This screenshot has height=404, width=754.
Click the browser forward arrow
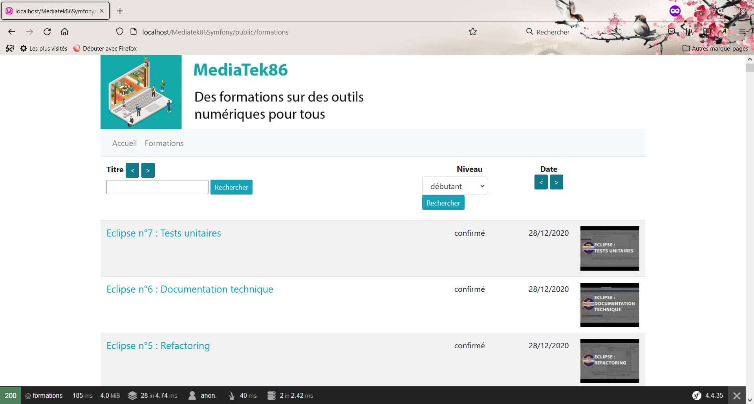(29, 32)
